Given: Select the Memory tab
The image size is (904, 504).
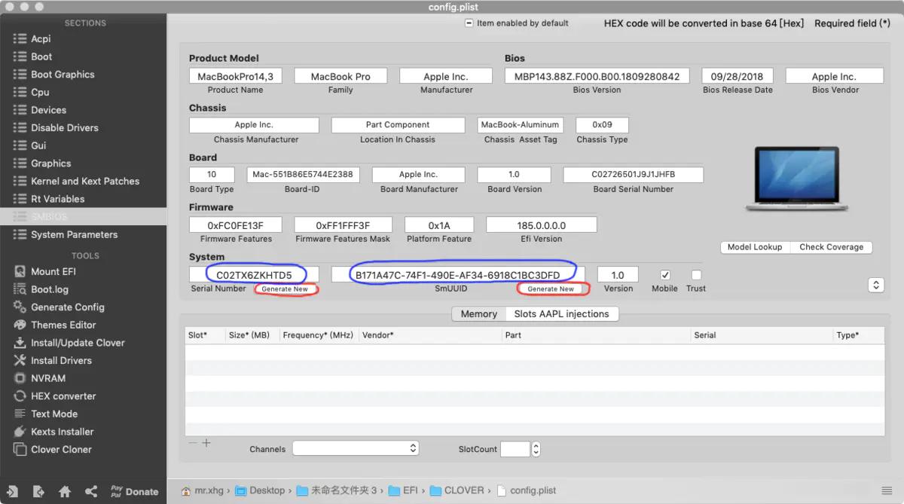Looking at the screenshot, I should (x=478, y=313).
